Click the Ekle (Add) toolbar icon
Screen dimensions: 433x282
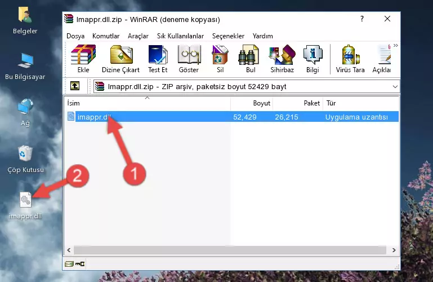(x=83, y=55)
